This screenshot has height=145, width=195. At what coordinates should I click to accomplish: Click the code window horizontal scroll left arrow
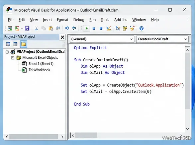click(73, 135)
